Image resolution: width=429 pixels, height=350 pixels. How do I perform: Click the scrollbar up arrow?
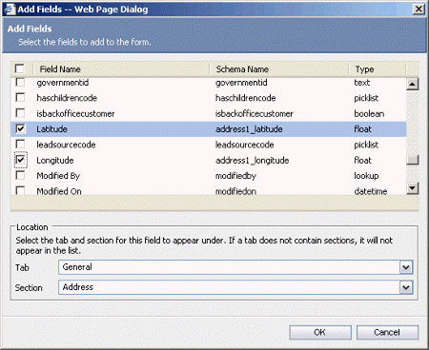tap(413, 84)
